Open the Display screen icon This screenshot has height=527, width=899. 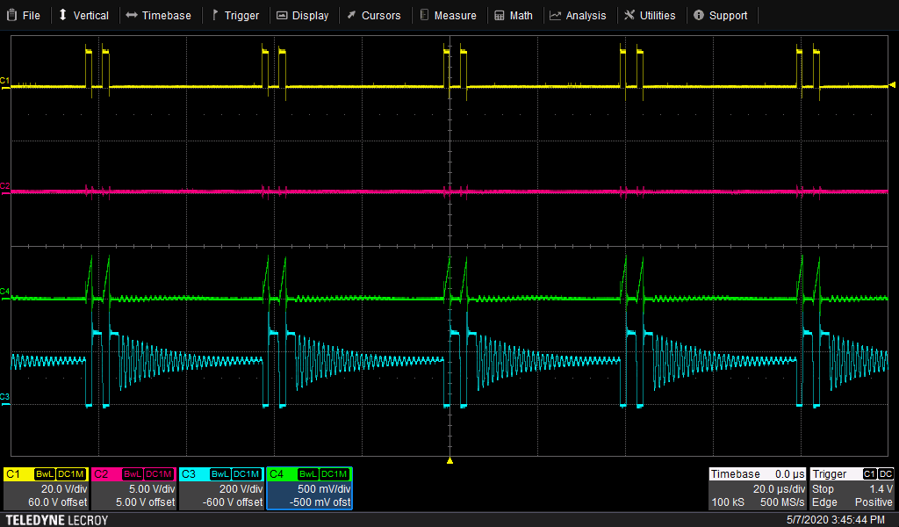[281, 15]
